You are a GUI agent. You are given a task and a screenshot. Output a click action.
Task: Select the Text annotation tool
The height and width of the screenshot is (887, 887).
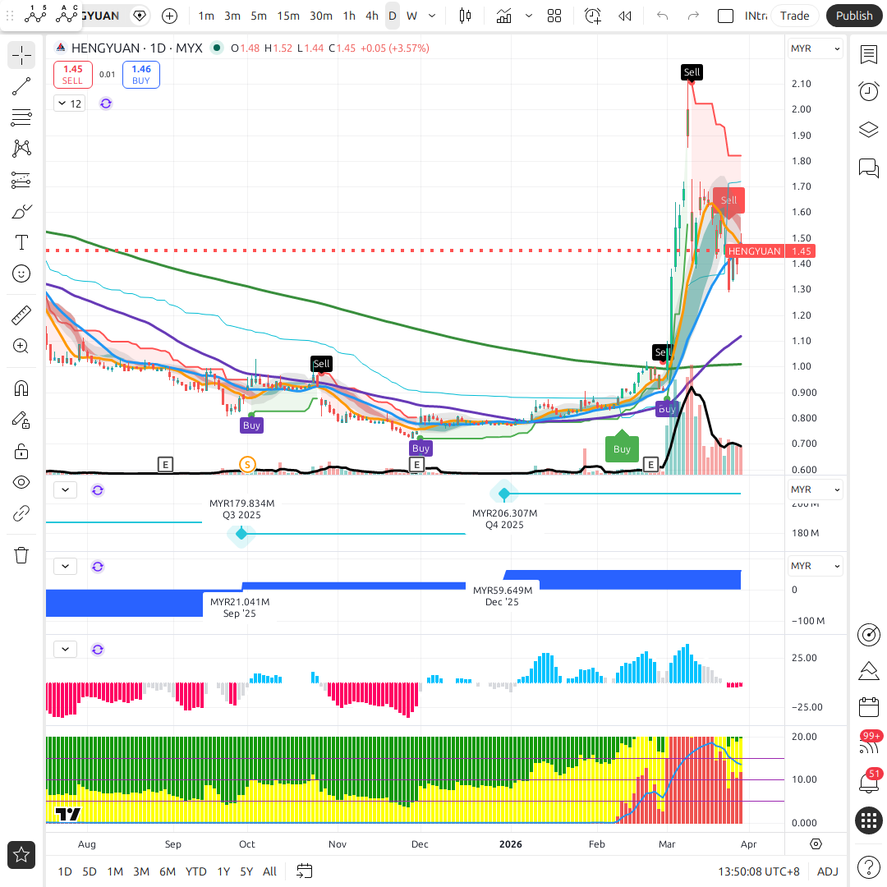click(x=21, y=242)
